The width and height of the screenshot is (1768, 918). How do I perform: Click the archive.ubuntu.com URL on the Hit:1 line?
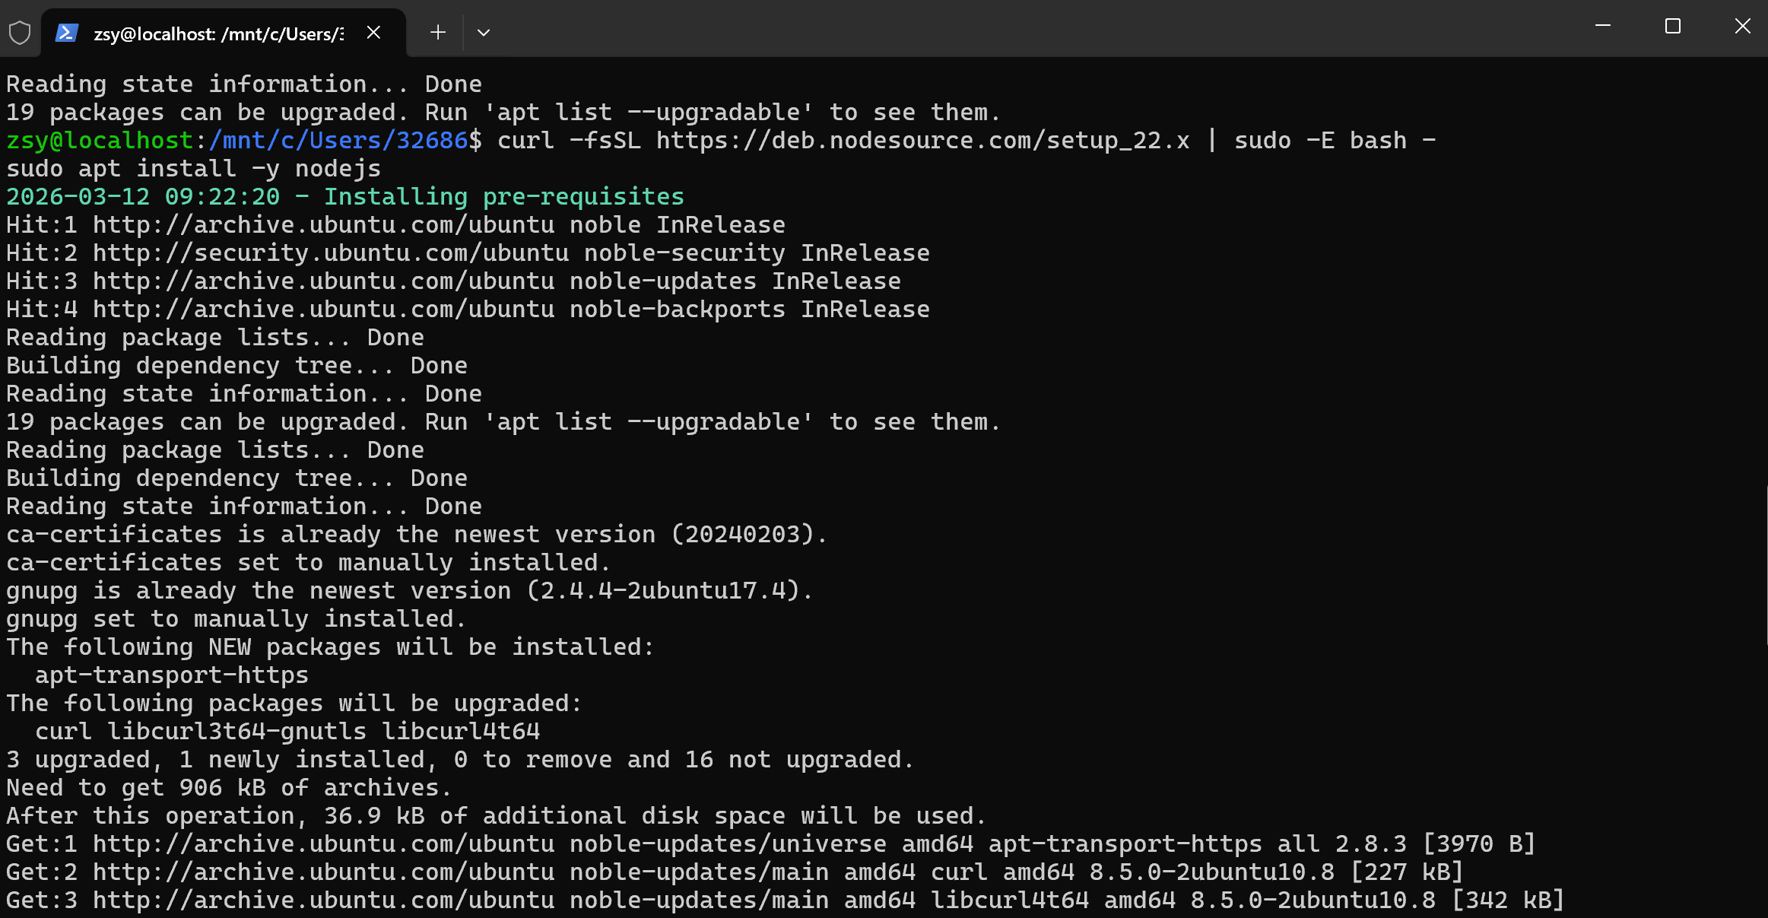323,225
